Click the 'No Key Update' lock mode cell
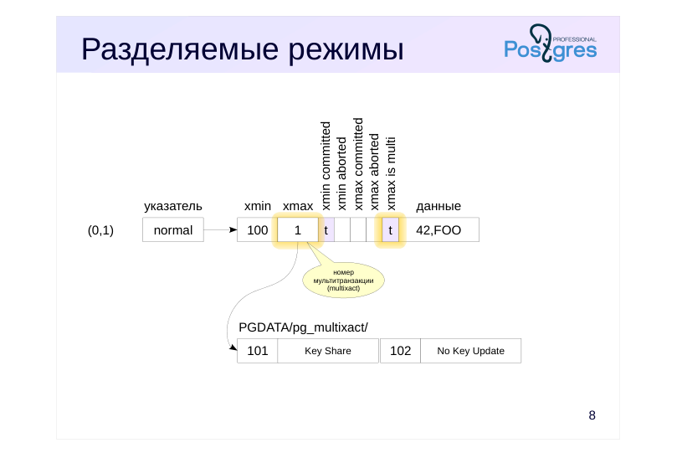Viewport: 677px width, 453px height. click(470, 351)
